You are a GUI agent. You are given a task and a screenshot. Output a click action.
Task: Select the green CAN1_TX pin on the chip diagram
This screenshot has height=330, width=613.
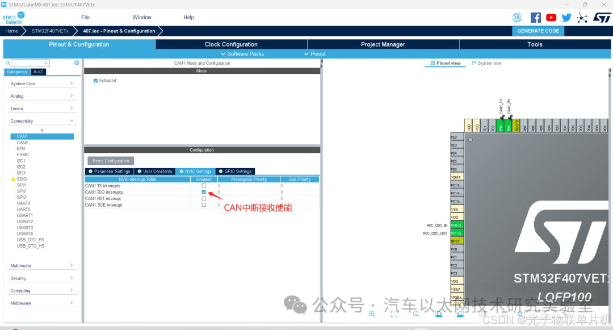[501, 126]
